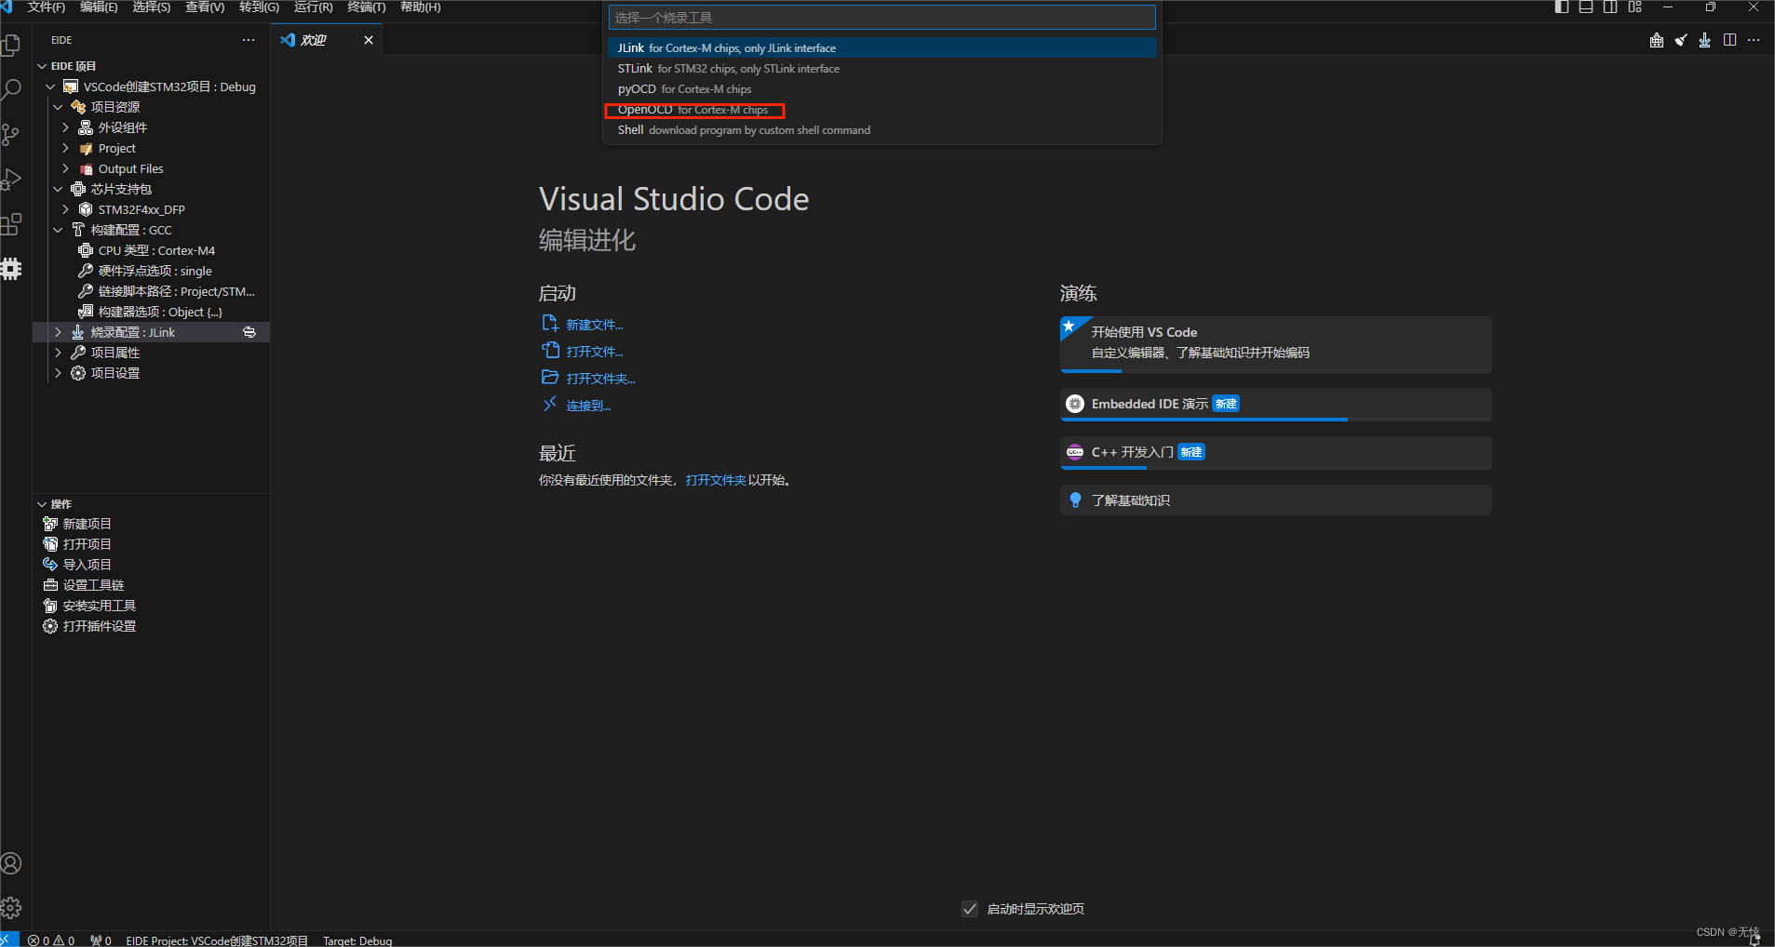Expand the 项目设置 node

(58, 373)
